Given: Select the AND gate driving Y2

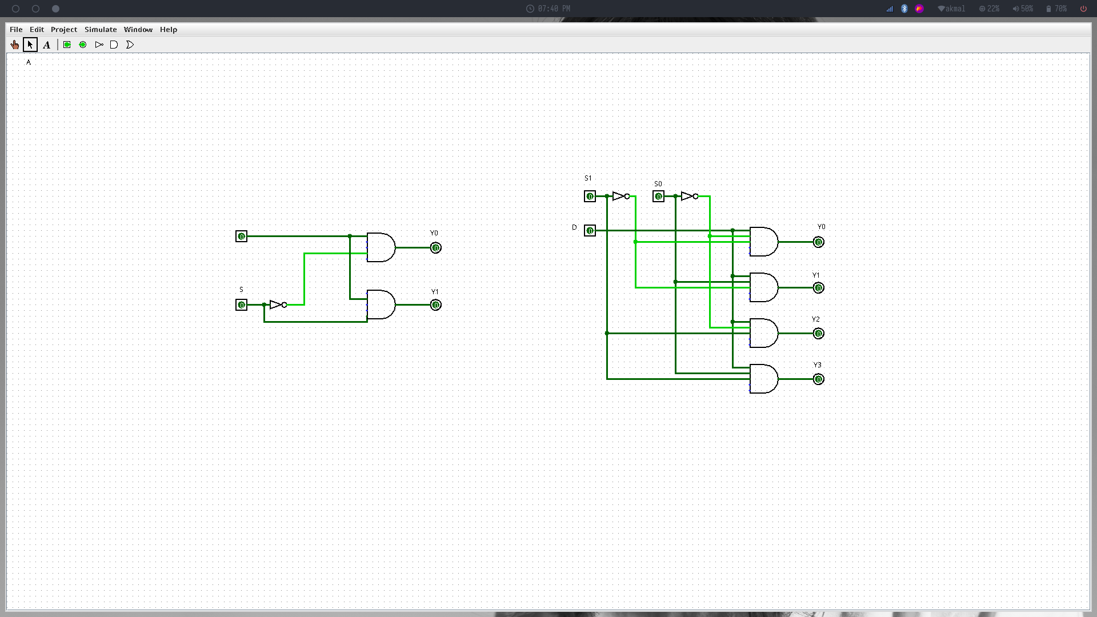Looking at the screenshot, I should [764, 333].
